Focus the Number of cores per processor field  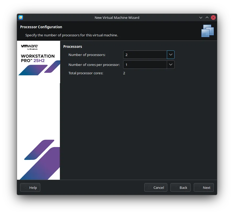point(145,65)
